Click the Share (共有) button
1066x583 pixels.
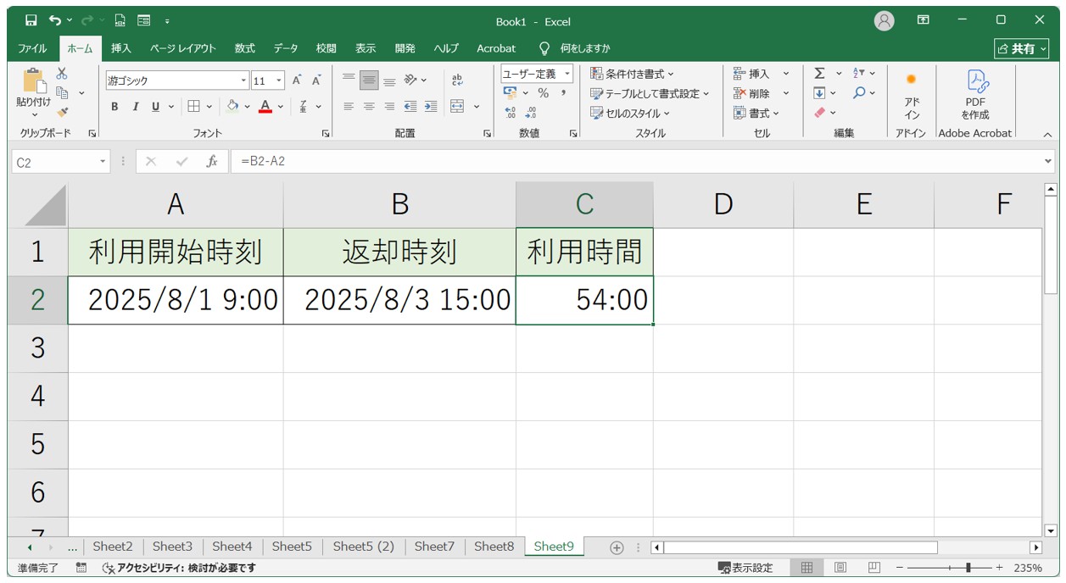coord(1022,48)
